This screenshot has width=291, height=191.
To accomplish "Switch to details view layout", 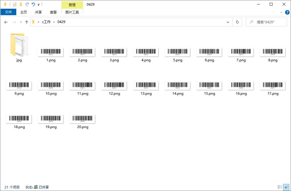I will pyautogui.click(x=280, y=187).
